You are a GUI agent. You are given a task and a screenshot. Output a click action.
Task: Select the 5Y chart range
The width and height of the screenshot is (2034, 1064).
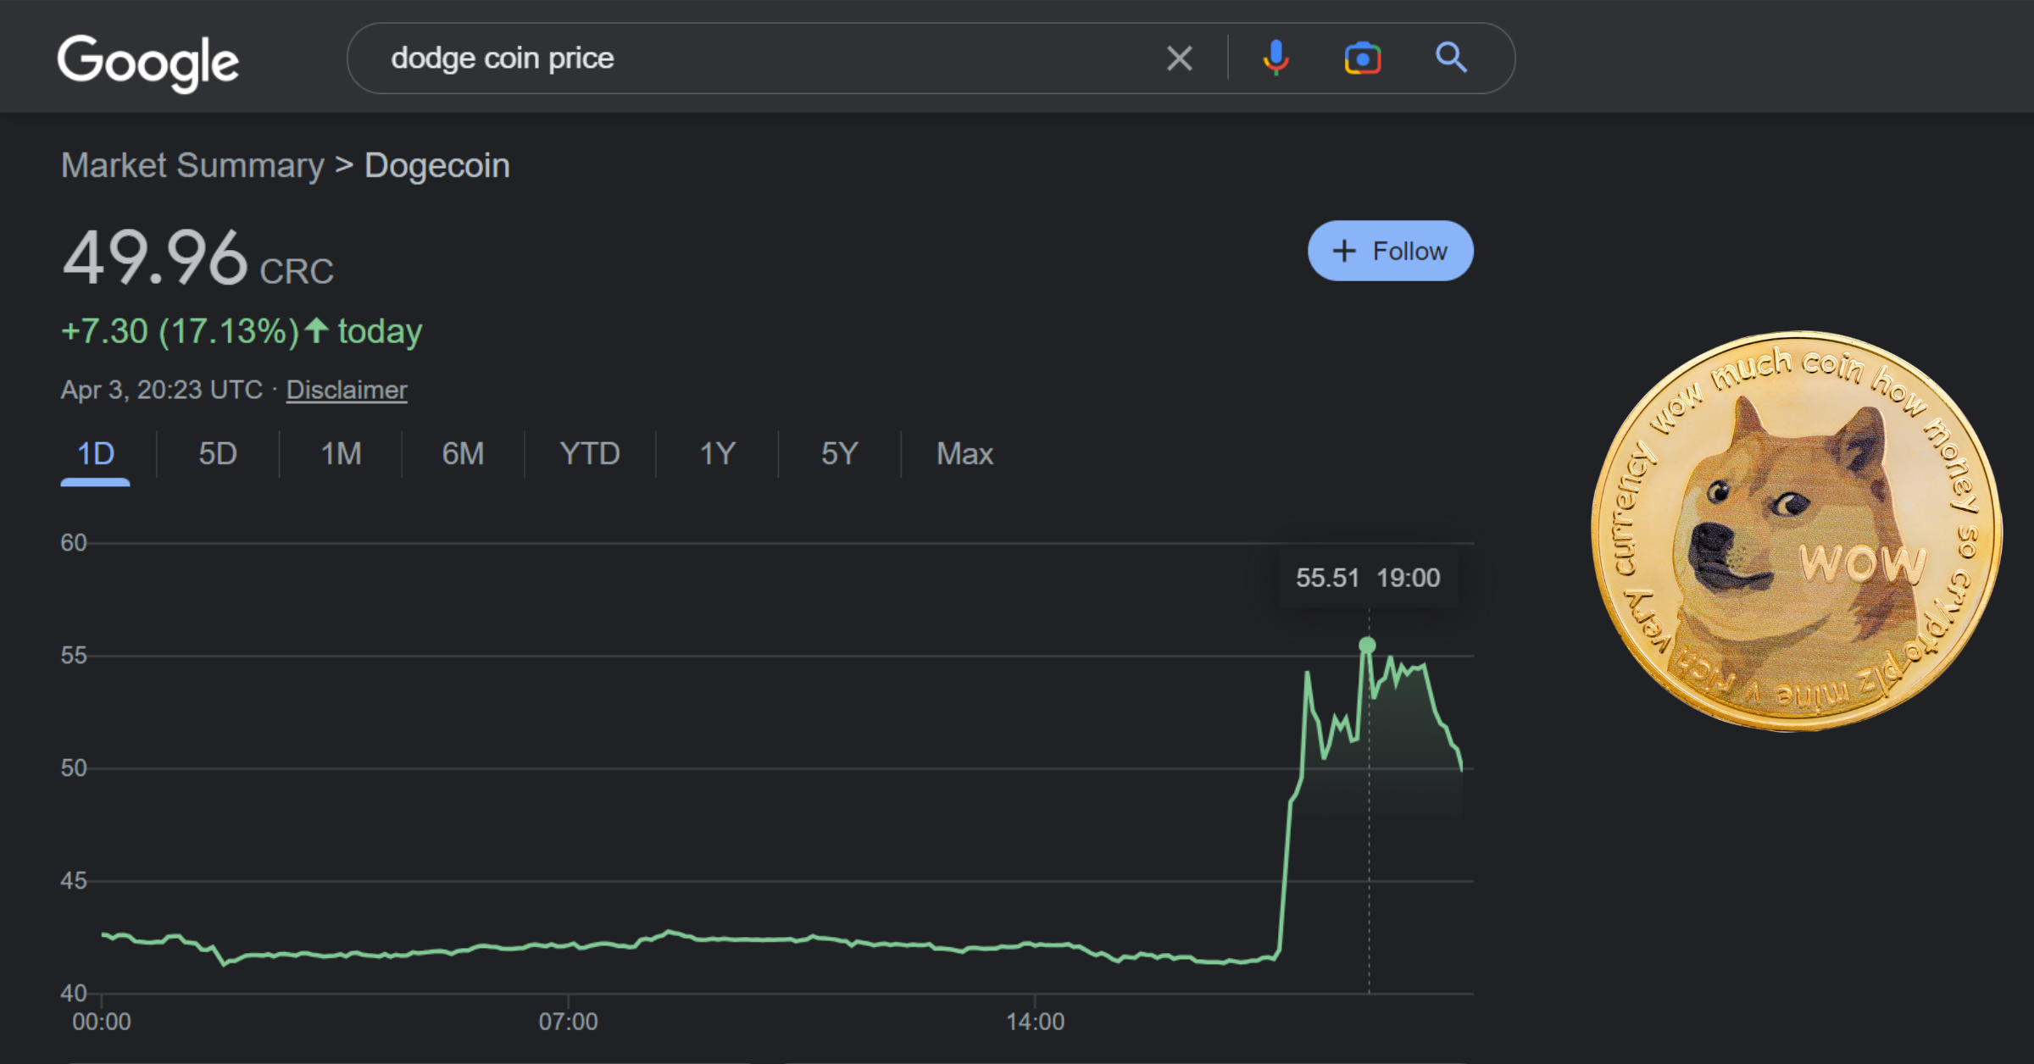click(x=837, y=454)
